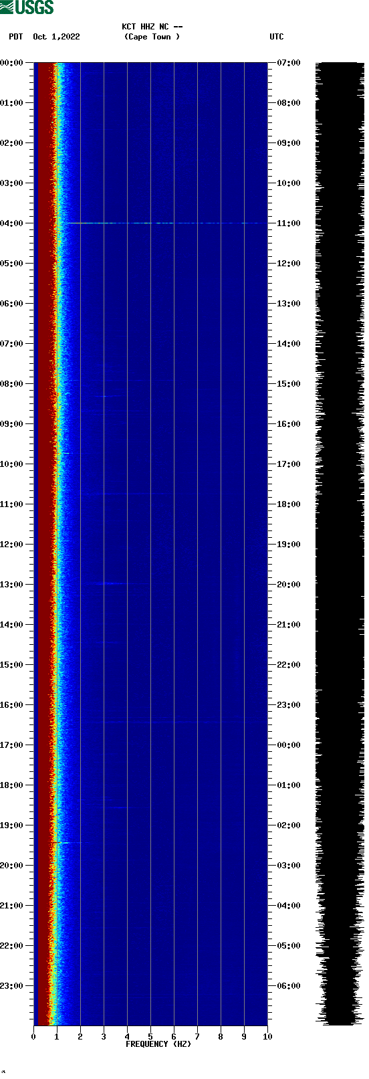
Task: Click the 07:00 UTC time label
Action: [x=289, y=63]
